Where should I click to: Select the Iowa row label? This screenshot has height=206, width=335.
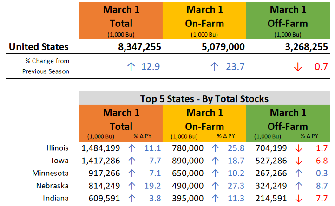60,161
